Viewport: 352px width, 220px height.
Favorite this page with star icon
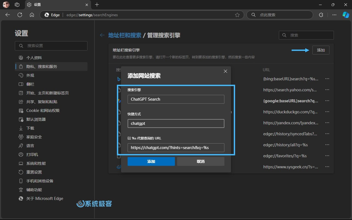pos(237,15)
